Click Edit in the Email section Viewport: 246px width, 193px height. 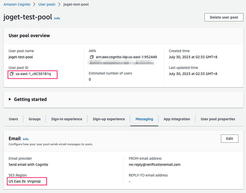(x=230, y=139)
